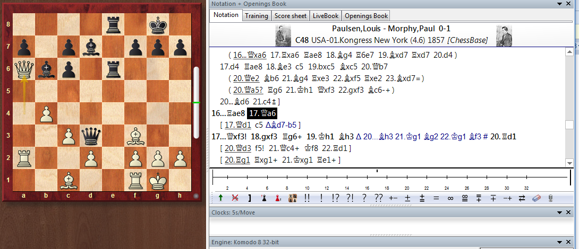Switch to the Openings Book tab
The width and height of the screenshot is (579, 249).
click(x=365, y=15)
